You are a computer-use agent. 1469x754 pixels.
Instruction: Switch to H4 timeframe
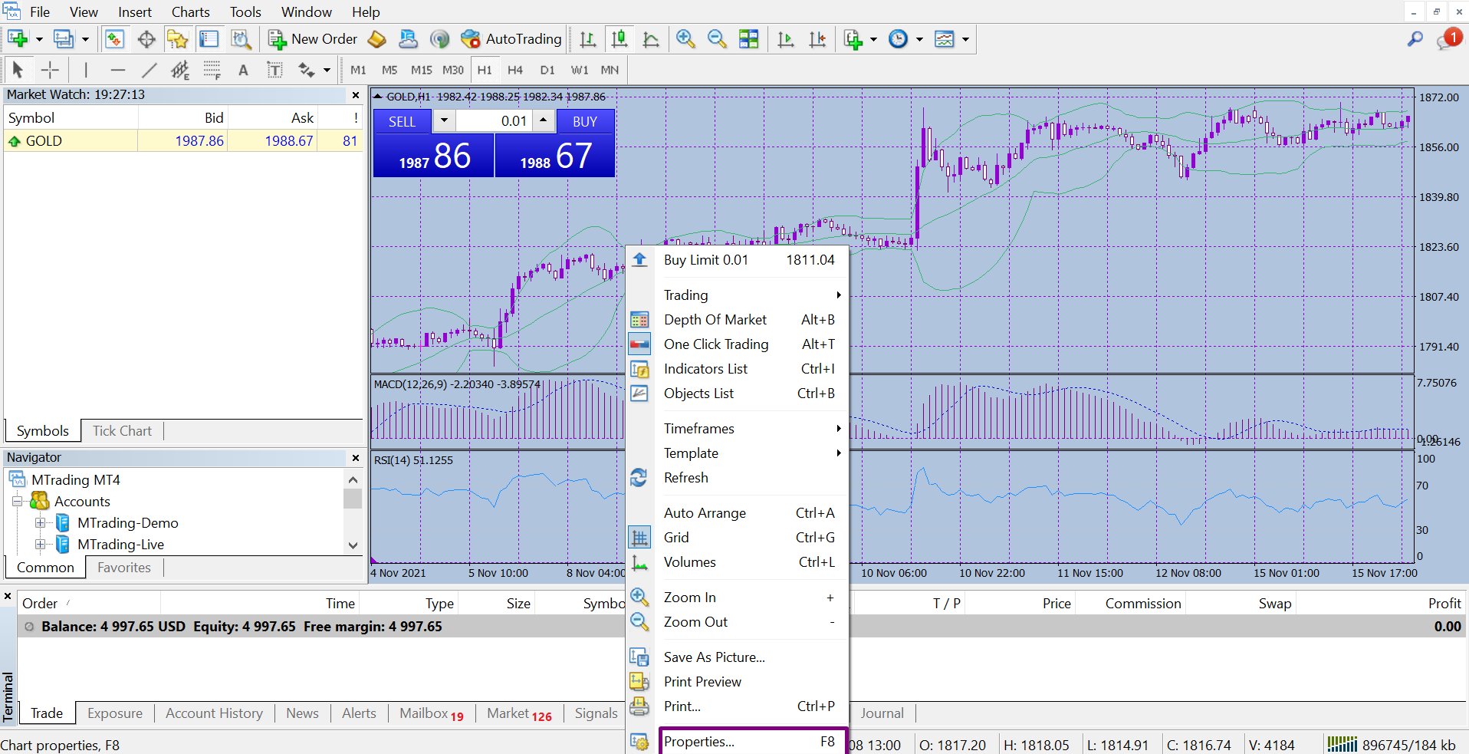click(x=515, y=70)
